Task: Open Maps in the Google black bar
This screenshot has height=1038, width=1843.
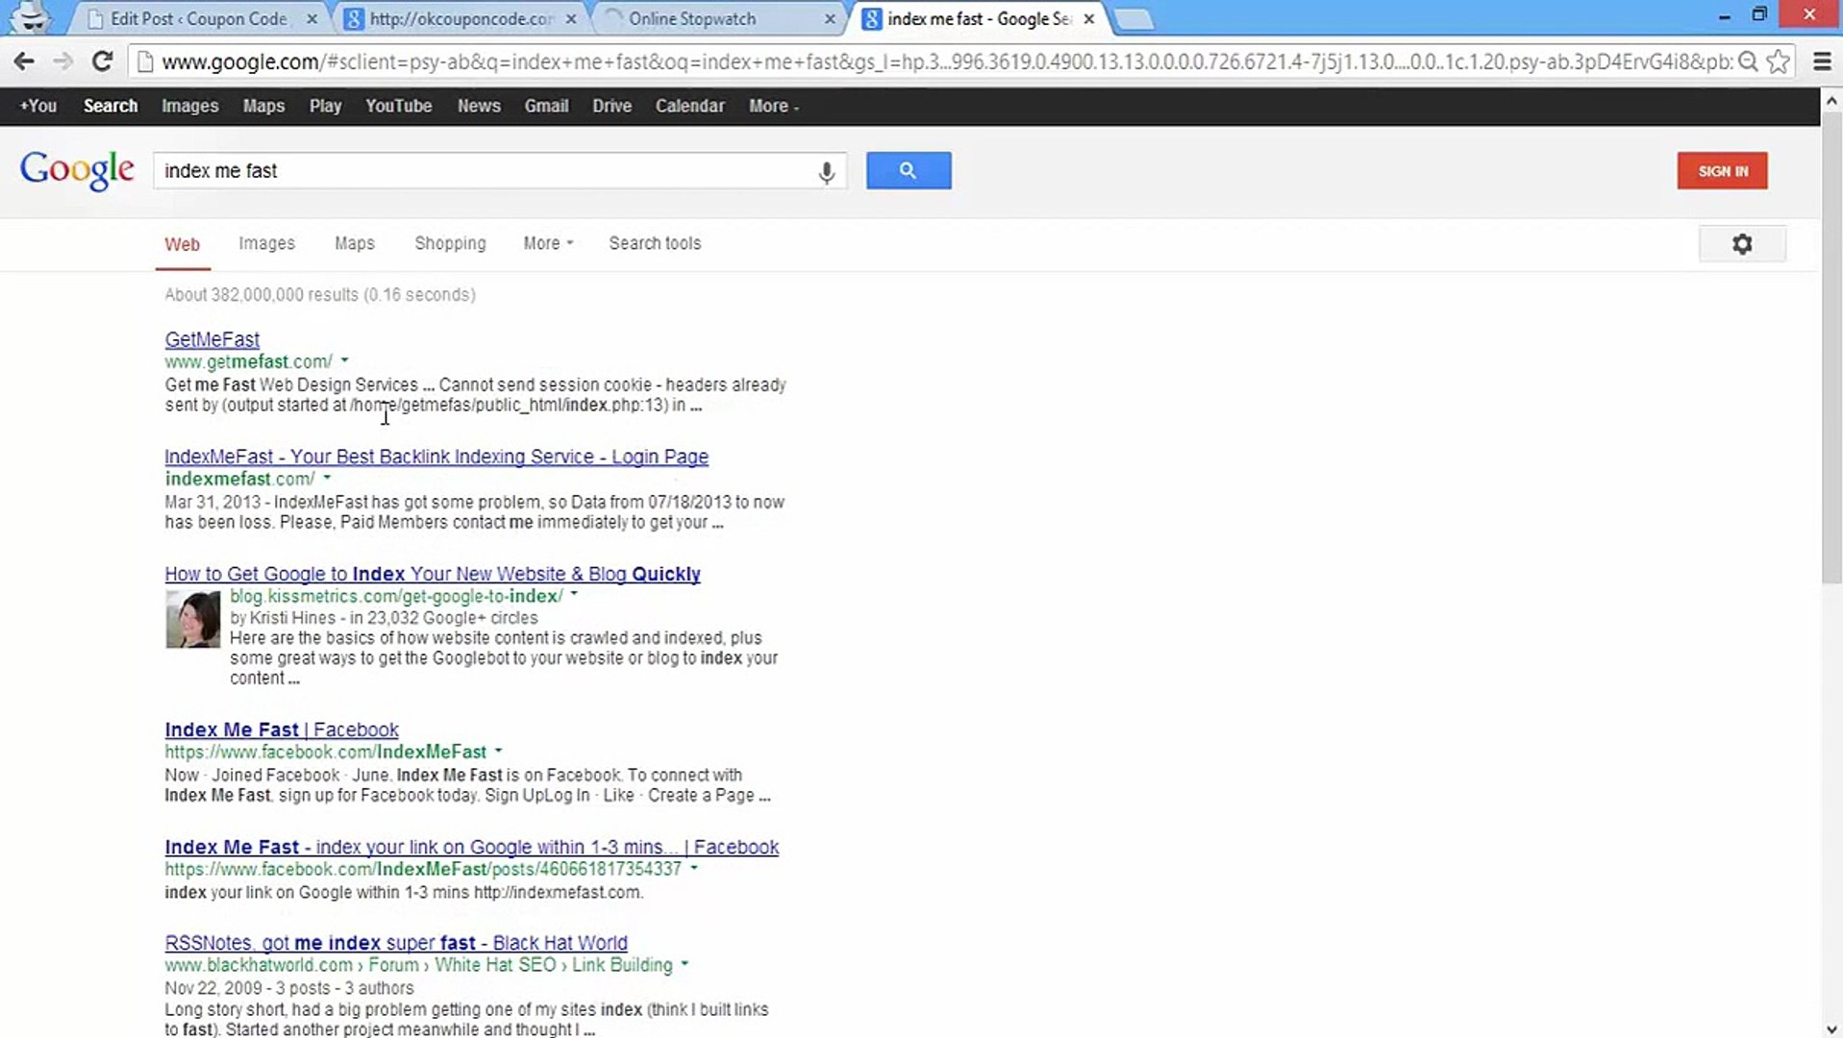Action: (x=263, y=106)
